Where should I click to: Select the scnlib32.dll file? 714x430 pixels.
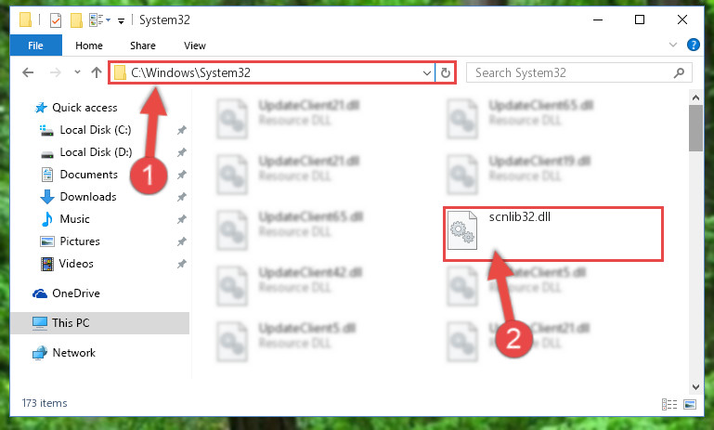(552, 234)
